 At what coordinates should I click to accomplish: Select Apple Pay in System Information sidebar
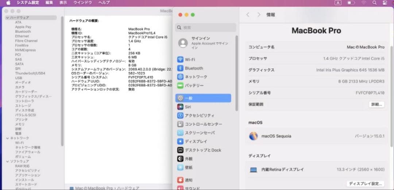pyautogui.click(x=23, y=27)
